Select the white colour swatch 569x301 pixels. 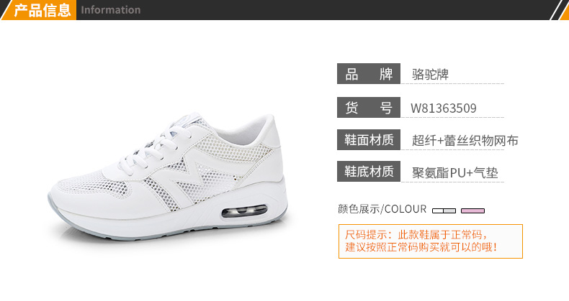[444, 210]
